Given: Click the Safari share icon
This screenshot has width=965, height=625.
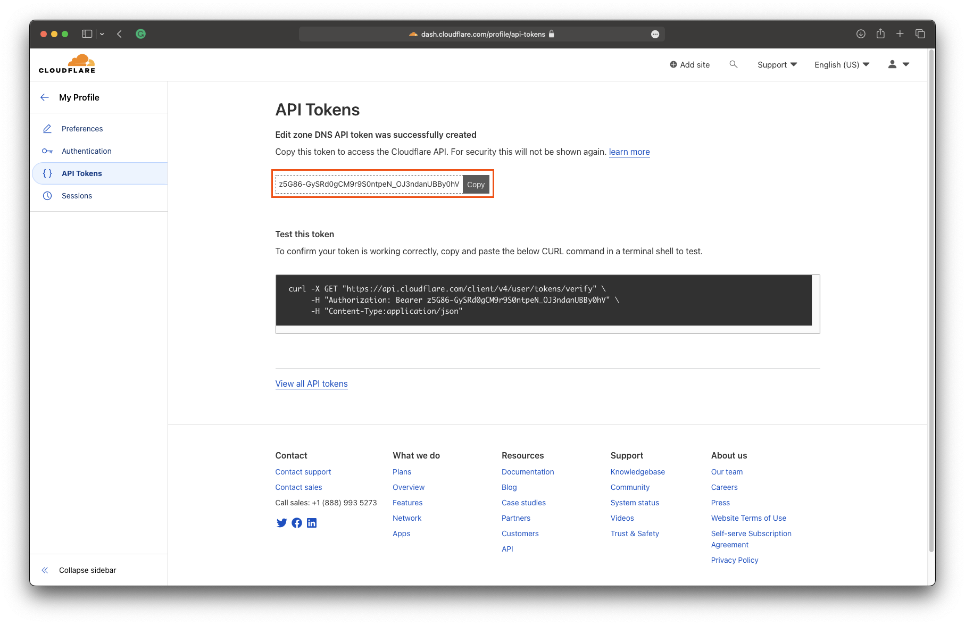Looking at the screenshot, I should pos(880,34).
